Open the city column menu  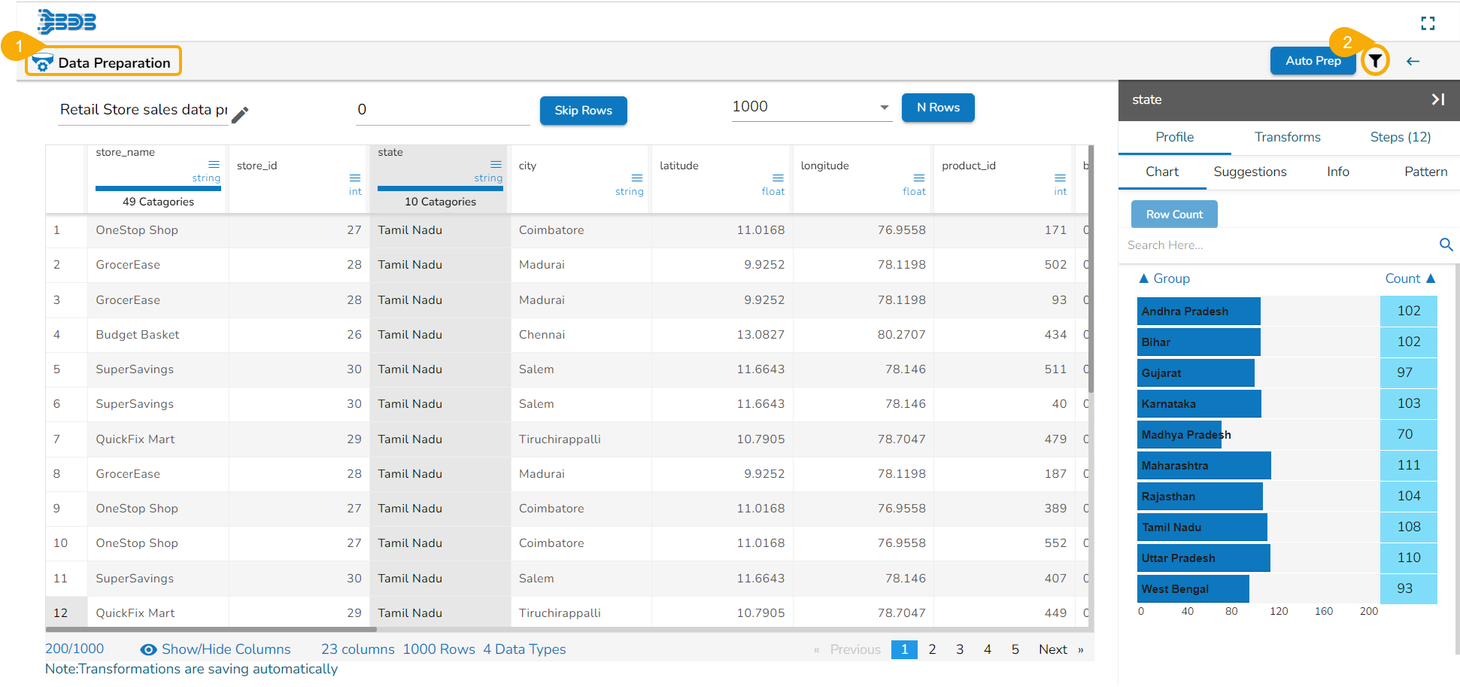(x=636, y=178)
